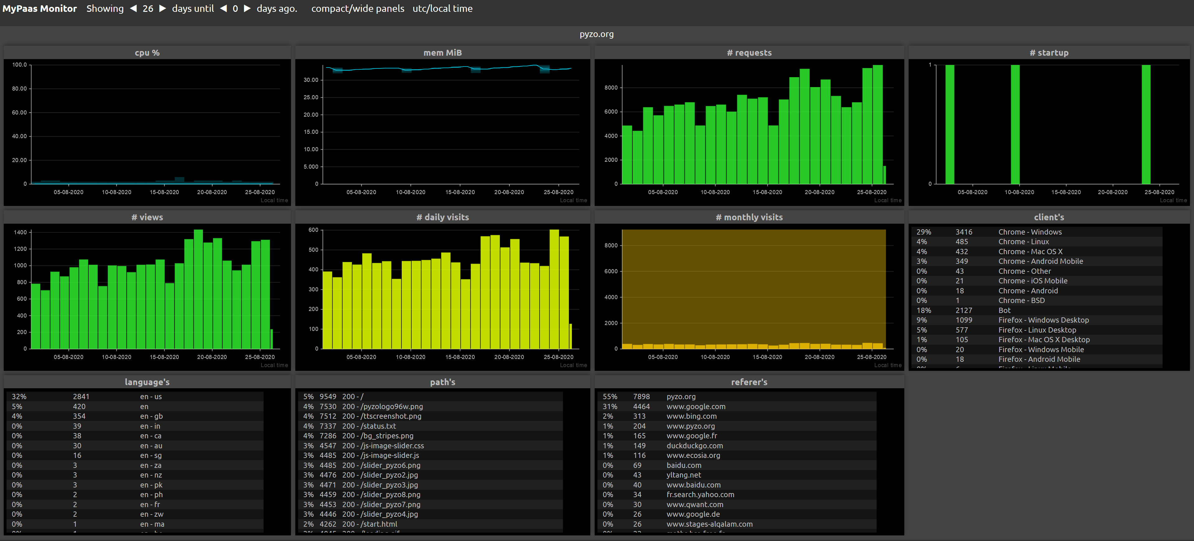
Task: Click the tallest bar in # views chart
Action: tap(199, 287)
